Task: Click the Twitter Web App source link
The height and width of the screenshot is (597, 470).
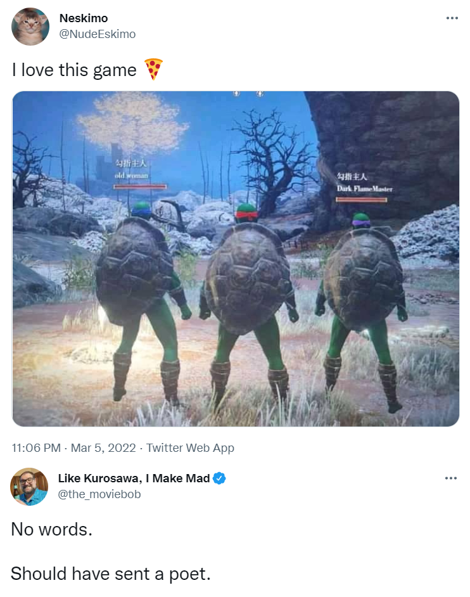Action: tap(190, 447)
